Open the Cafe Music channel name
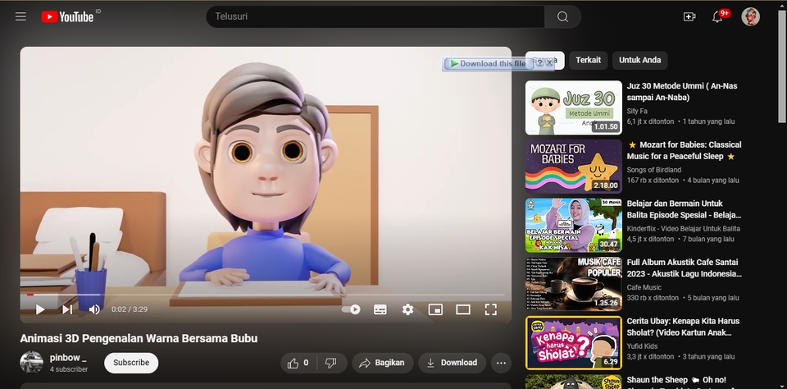This screenshot has height=389, width=787. coord(644,287)
